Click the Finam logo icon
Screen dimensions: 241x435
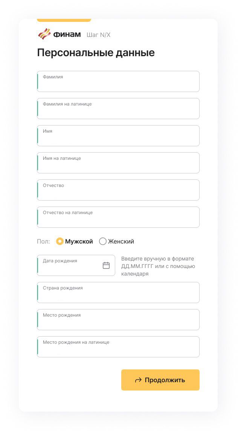tap(44, 35)
